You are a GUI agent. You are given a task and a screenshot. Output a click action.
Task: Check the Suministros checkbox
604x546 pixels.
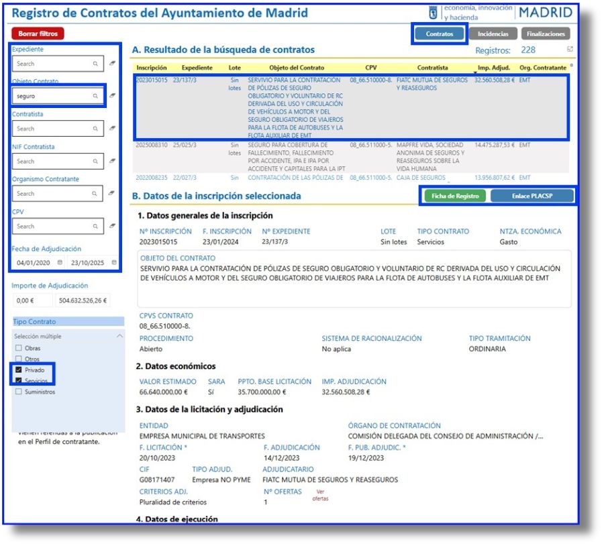click(19, 392)
